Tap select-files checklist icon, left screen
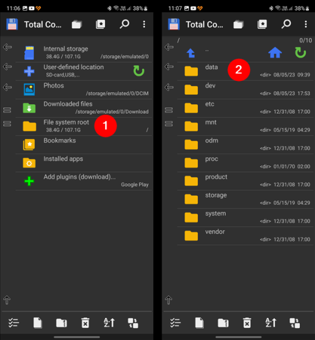 point(14,323)
